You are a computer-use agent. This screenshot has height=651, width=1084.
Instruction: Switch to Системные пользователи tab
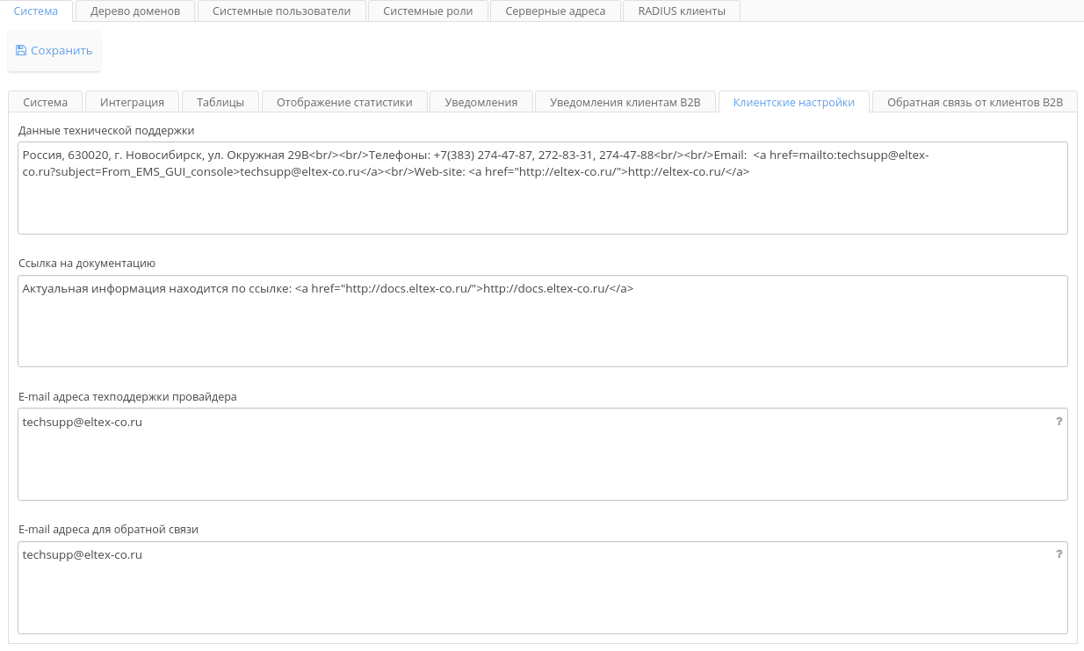pyautogui.click(x=281, y=11)
